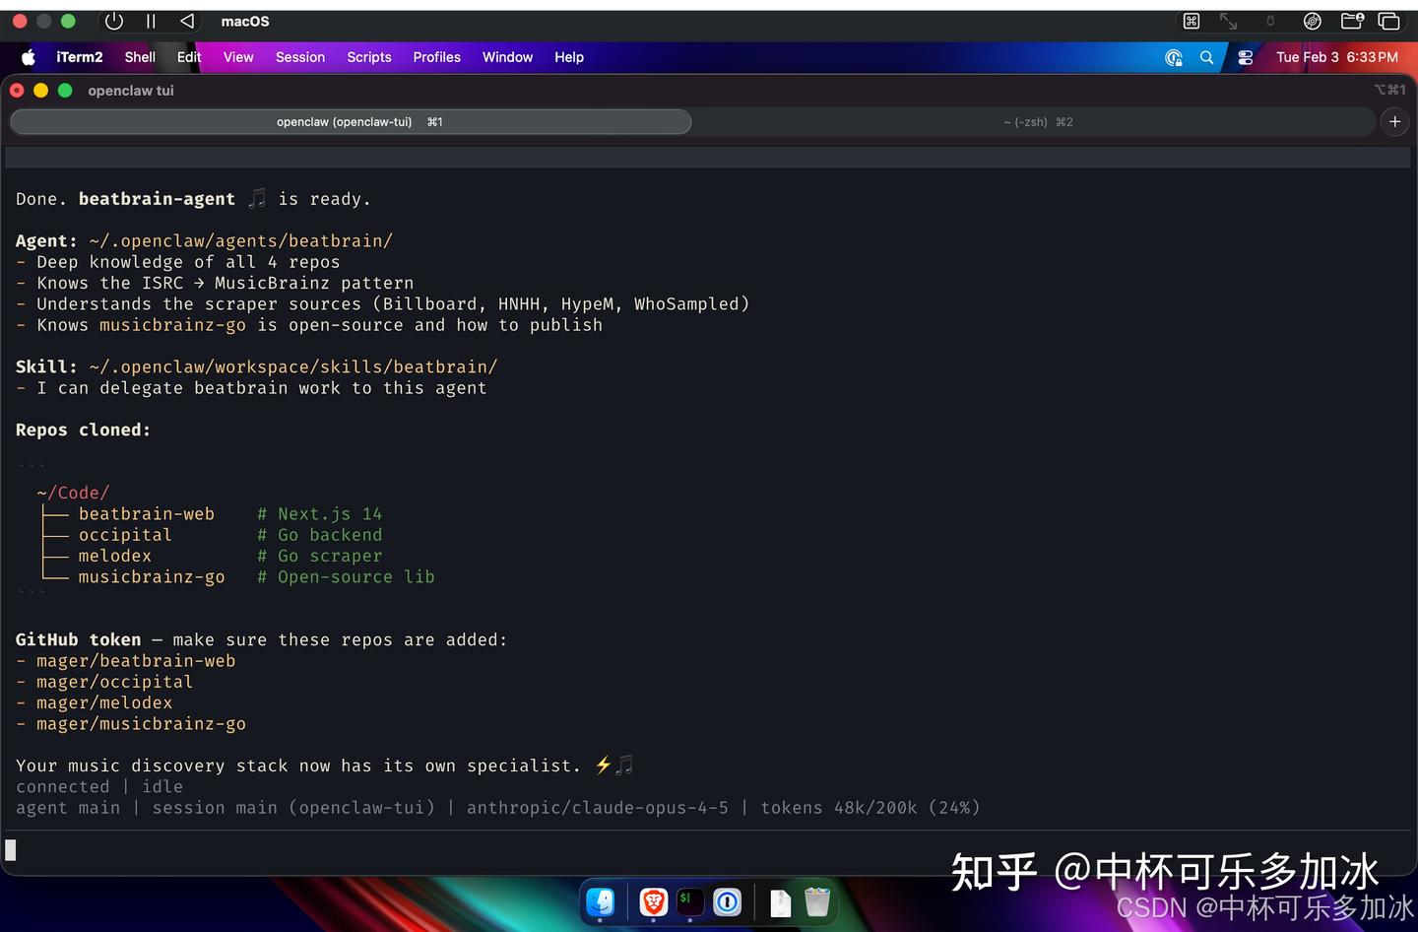Image resolution: width=1418 pixels, height=932 pixels.
Task: Zoom the iTerm window with the green button
Action: (x=65, y=90)
